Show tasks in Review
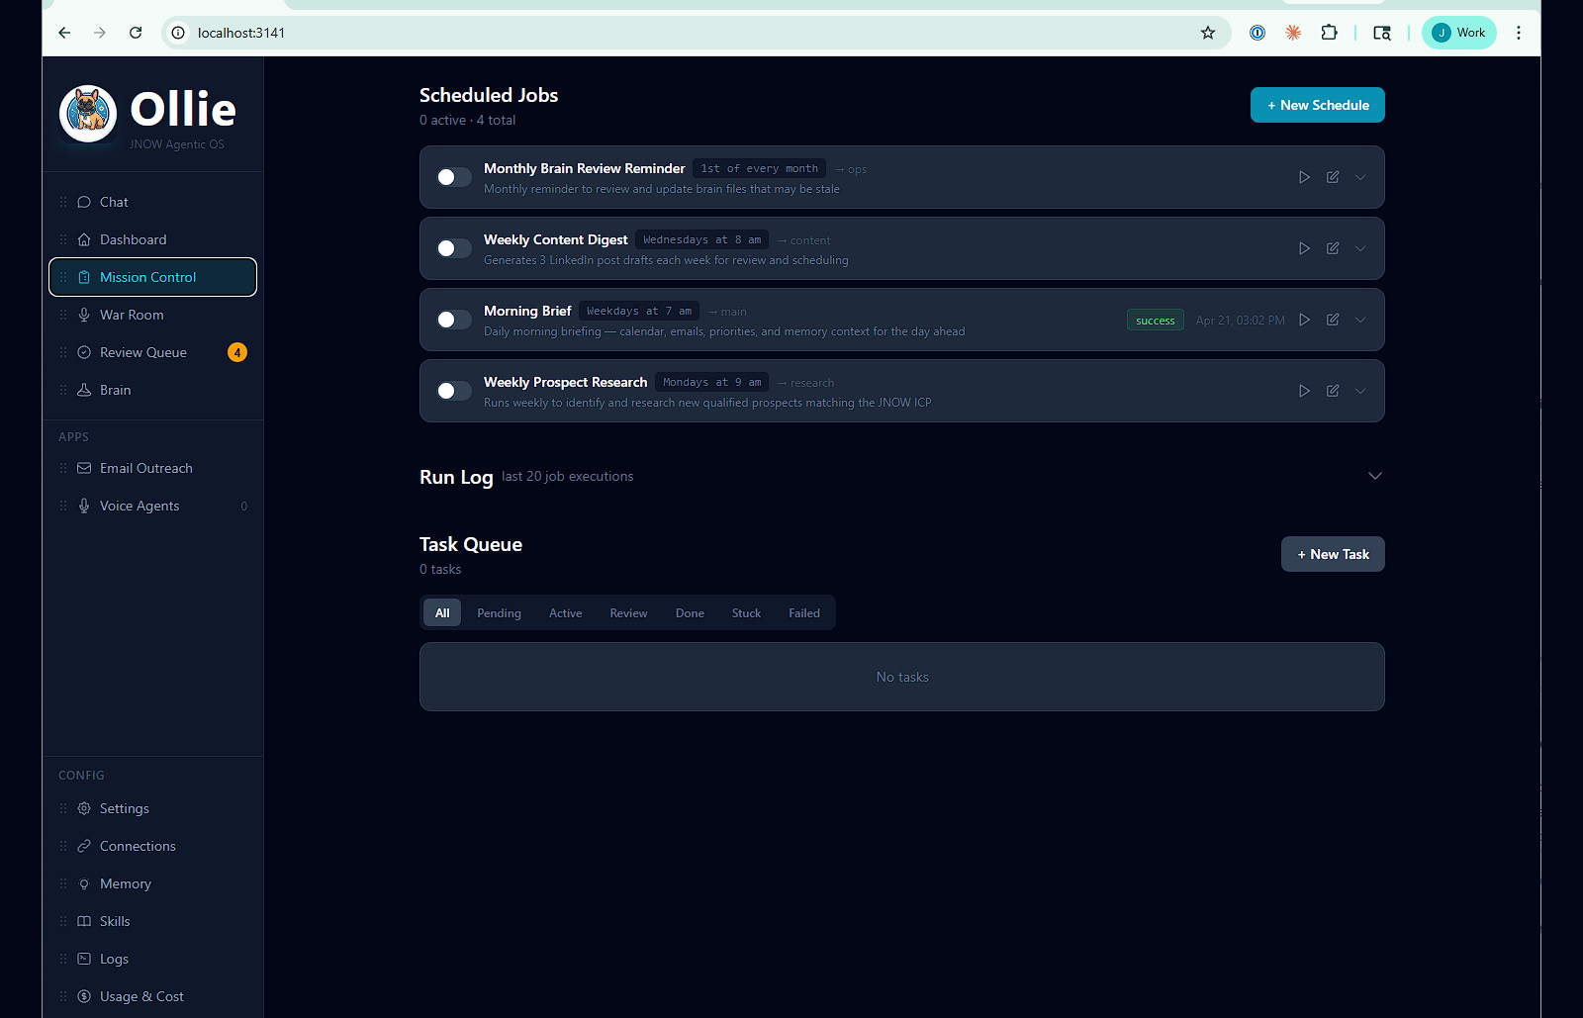1583x1018 pixels. click(x=628, y=613)
